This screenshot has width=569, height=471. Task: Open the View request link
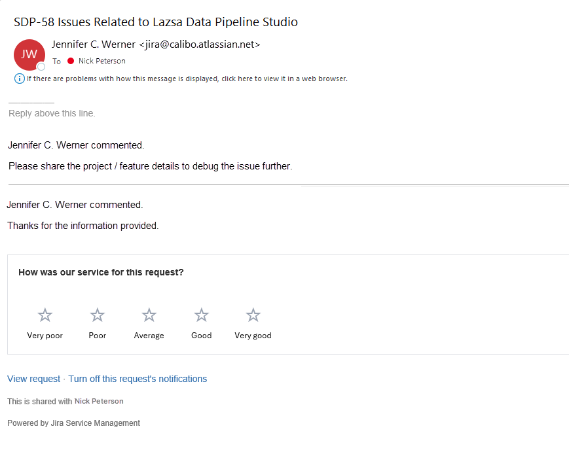point(34,379)
